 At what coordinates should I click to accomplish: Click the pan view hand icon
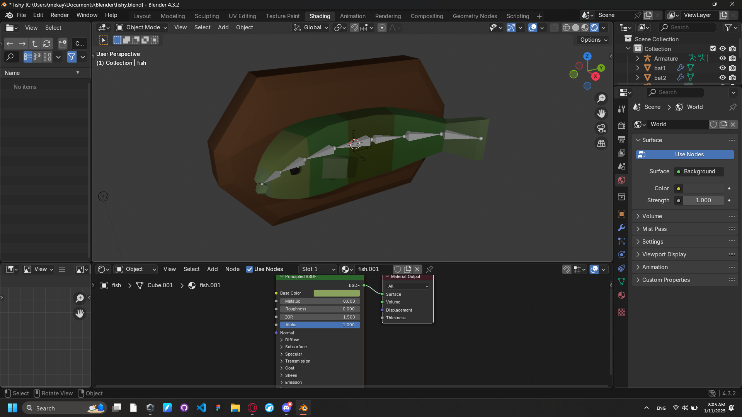[x=601, y=114]
